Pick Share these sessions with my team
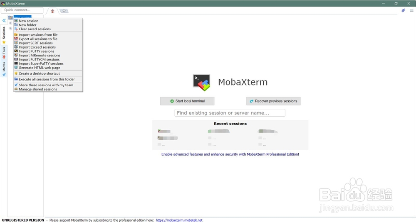The height and width of the screenshot is (222, 416). [x=48, y=85]
